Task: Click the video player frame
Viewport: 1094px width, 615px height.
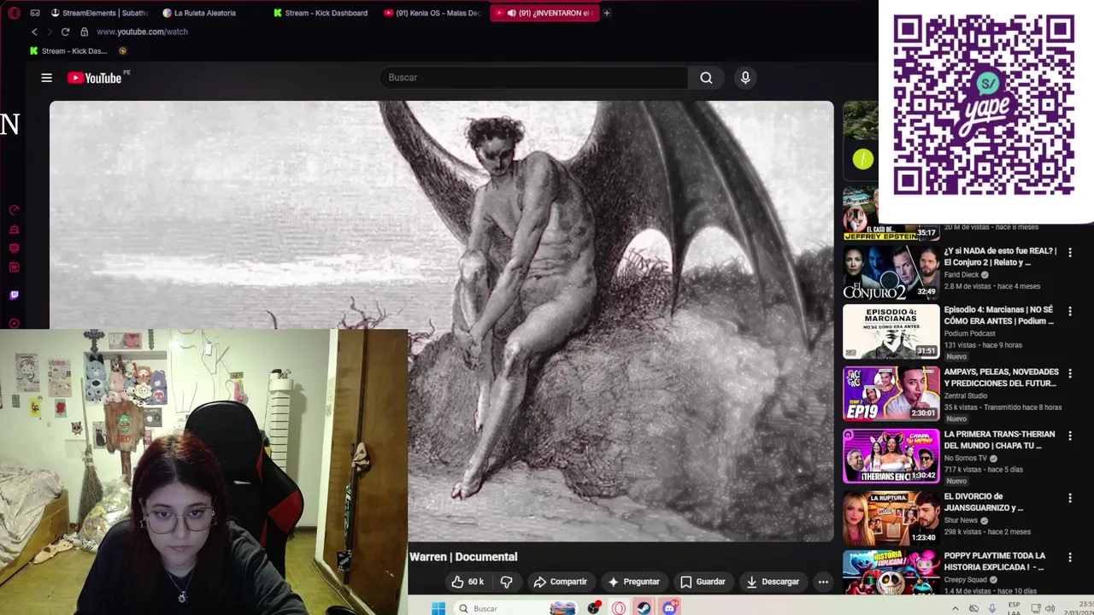Action: click(x=441, y=320)
